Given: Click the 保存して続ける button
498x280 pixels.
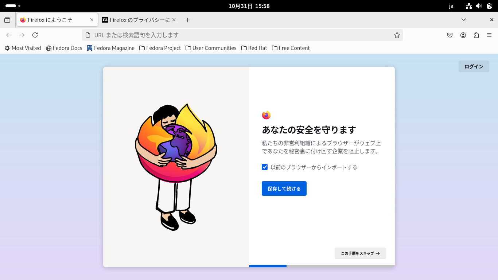Looking at the screenshot, I should click(284, 188).
